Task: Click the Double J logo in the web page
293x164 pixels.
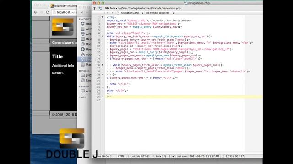Action: pyautogui.click(x=63, y=27)
